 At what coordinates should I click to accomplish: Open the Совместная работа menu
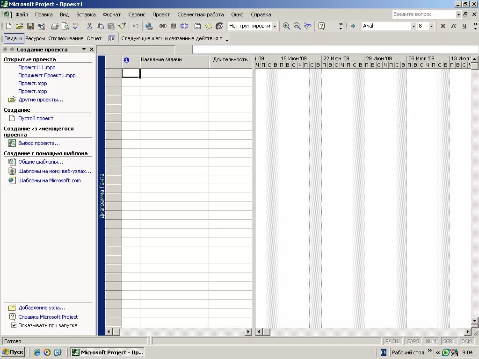click(x=200, y=14)
